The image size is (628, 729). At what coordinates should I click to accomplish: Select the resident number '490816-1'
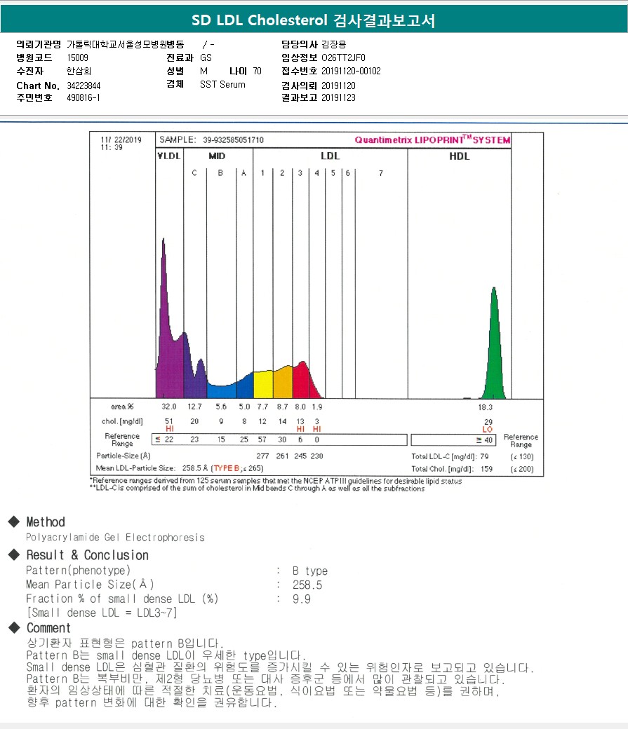point(83,97)
